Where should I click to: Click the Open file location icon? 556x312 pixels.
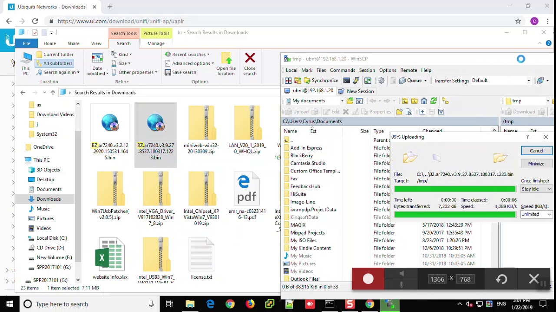pos(226,65)
